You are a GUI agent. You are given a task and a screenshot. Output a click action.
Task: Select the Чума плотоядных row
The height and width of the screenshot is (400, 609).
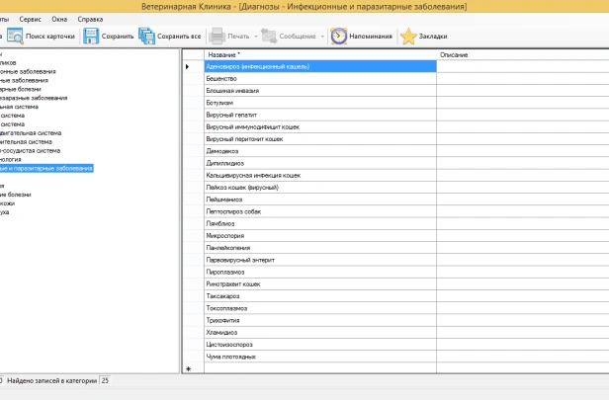320,357
